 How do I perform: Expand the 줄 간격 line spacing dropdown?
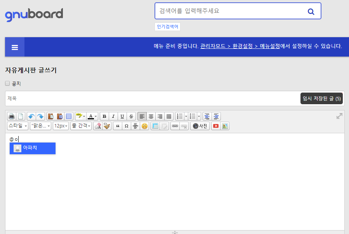81,126
